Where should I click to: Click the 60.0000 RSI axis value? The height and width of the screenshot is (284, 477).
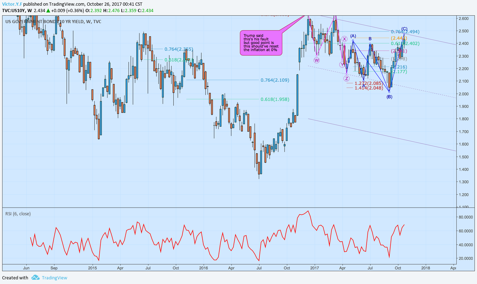[x=465, y=231]
